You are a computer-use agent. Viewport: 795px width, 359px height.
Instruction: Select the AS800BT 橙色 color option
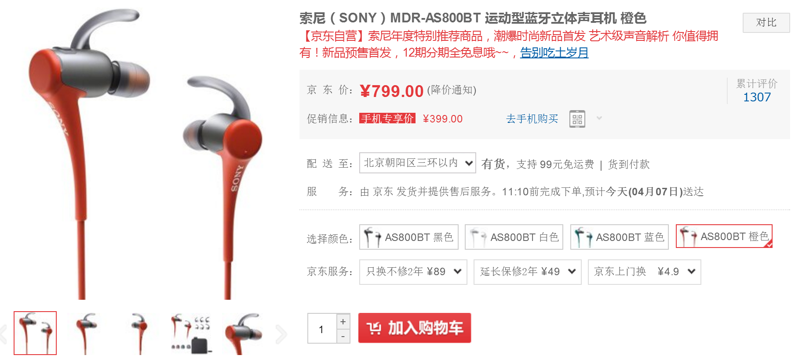(724, 236)
